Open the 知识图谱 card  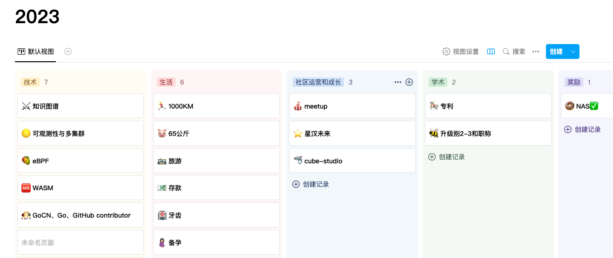pos(81,106)
